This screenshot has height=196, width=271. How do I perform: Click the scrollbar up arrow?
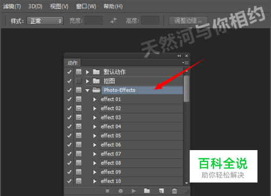click(186, 71)
